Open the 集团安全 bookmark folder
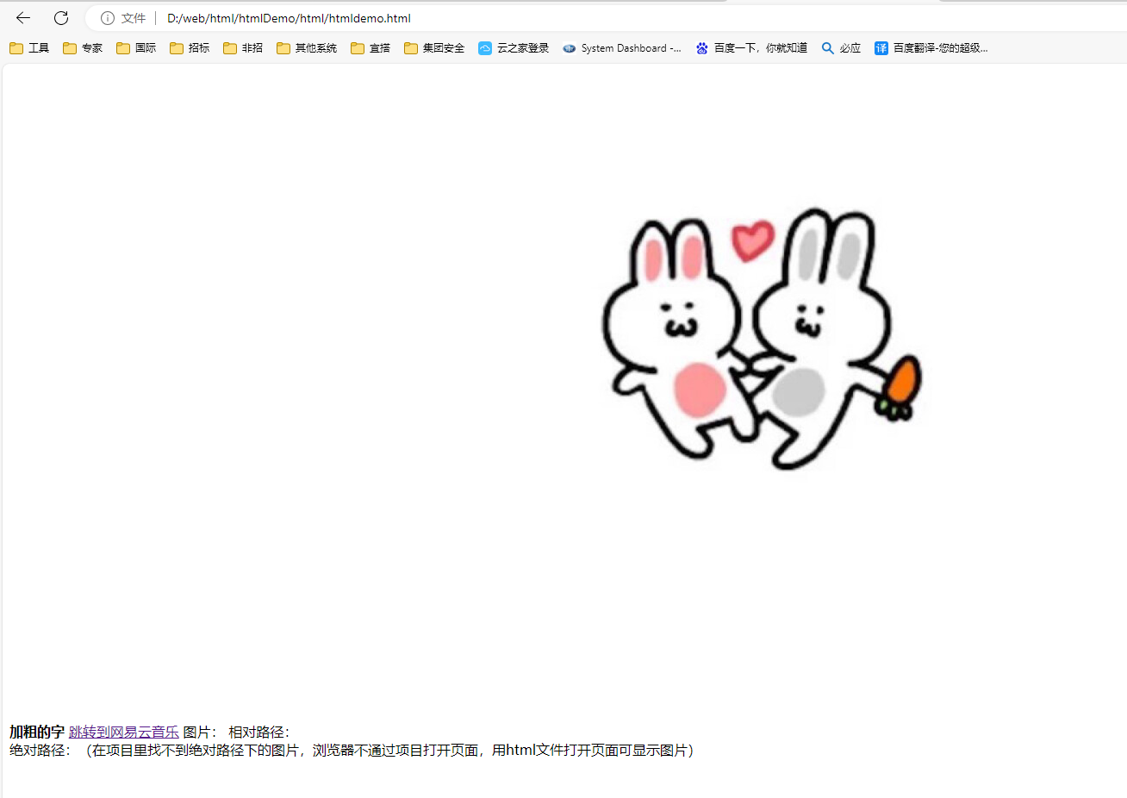 click(x=434, y=48)
